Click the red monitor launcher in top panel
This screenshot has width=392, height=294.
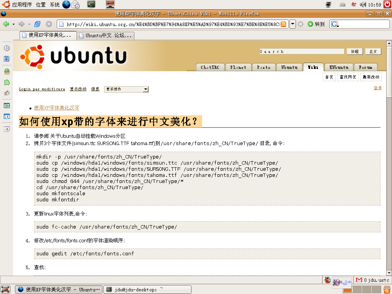[110, 4]
